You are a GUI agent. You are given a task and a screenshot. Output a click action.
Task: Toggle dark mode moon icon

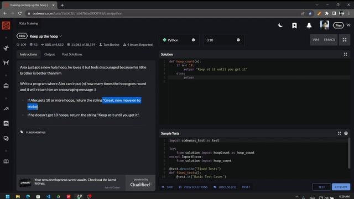coord(280,25)
